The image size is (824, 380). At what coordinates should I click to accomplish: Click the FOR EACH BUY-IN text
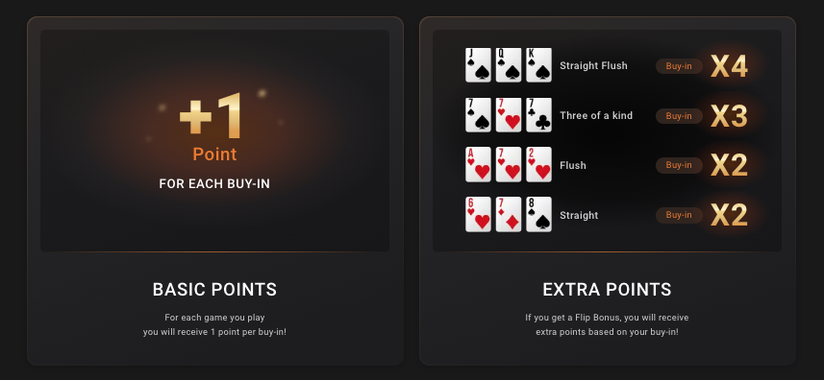pyautogui.click(x=214, y=184)
